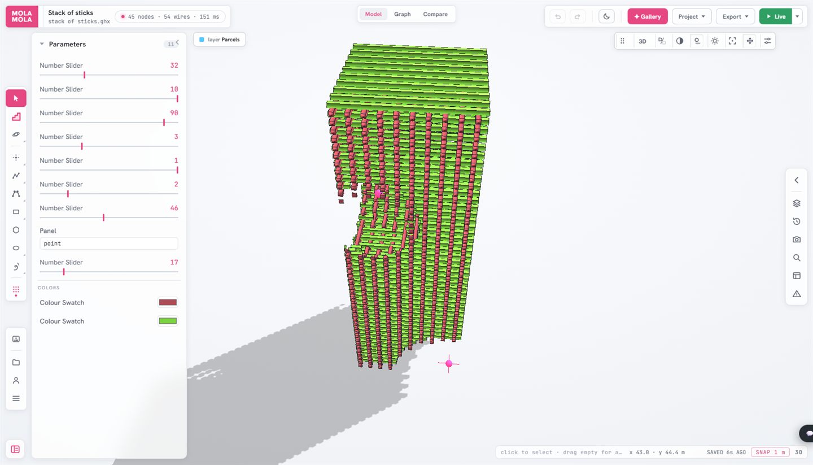Select the ellipse drawing tool
The image size is (813, 465).
pyautogui.click(x=16, y=248)
